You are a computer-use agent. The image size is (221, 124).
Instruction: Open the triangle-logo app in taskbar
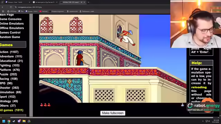tap(29, 121)
